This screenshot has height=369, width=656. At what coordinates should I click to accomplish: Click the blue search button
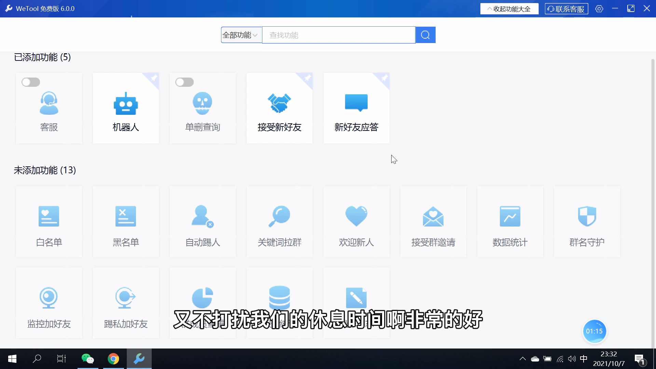pos(425,35)
